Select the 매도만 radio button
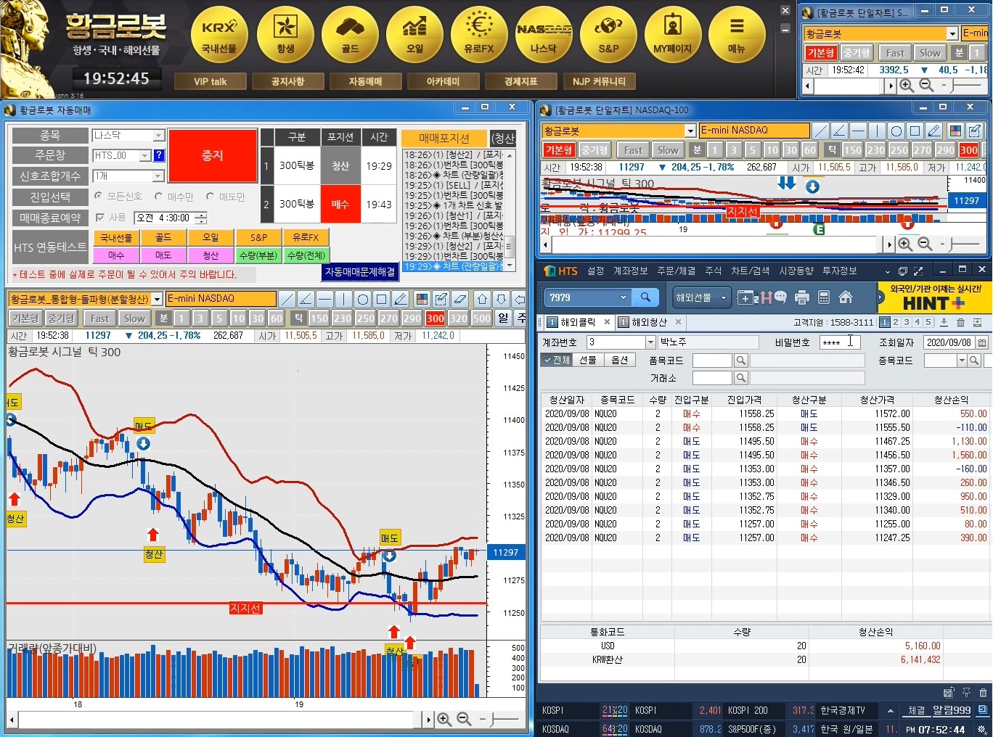This screenshot has width=993, height=737. pyautogui.click(x=211, y=196)
